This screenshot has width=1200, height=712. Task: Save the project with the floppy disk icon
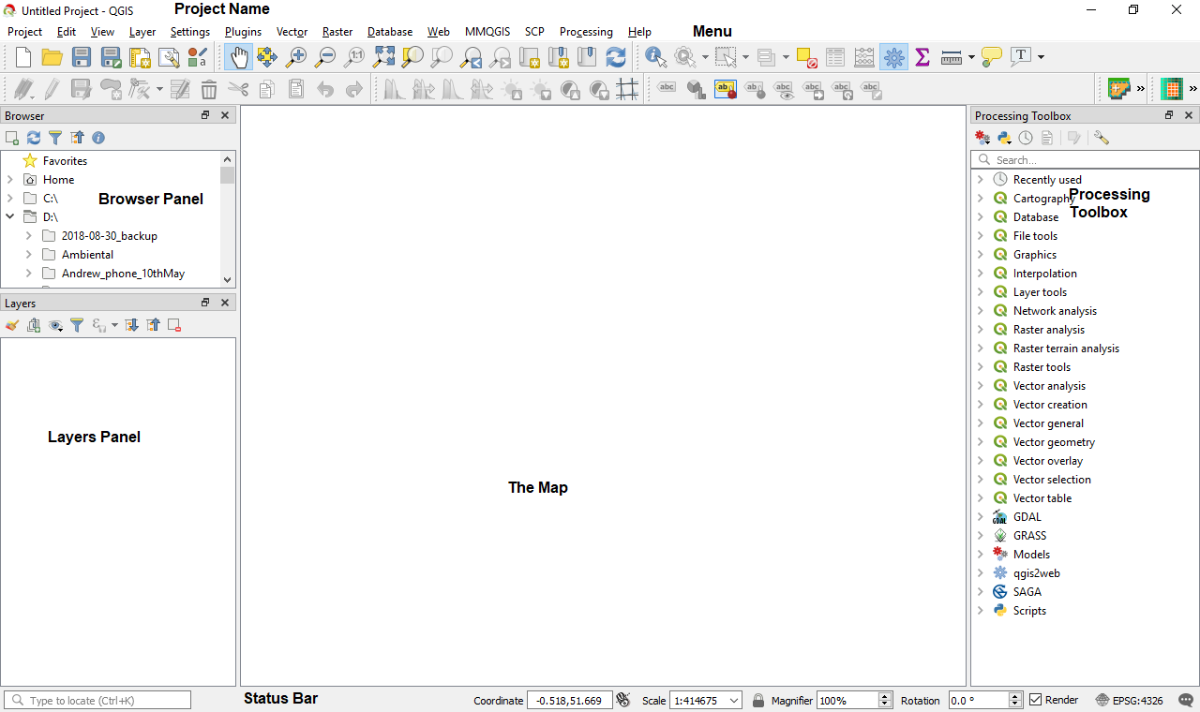coord(82,57)
